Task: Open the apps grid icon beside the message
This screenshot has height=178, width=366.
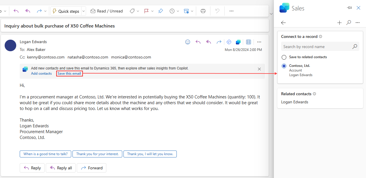Action: pos(248,42)
